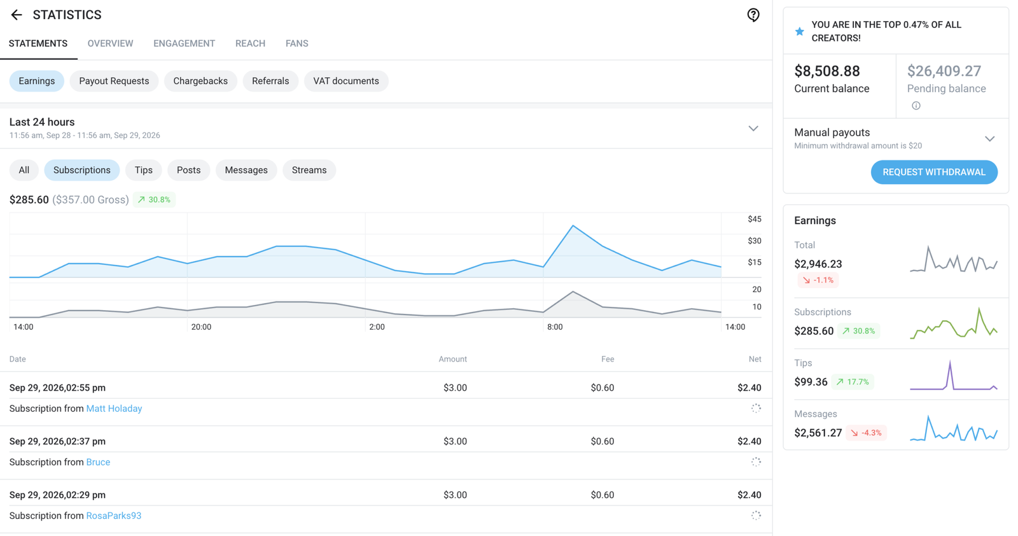The image size is (1018, 536).
Task: Click the $8,508.88 current balance
Action: click(x=827, y=71)
